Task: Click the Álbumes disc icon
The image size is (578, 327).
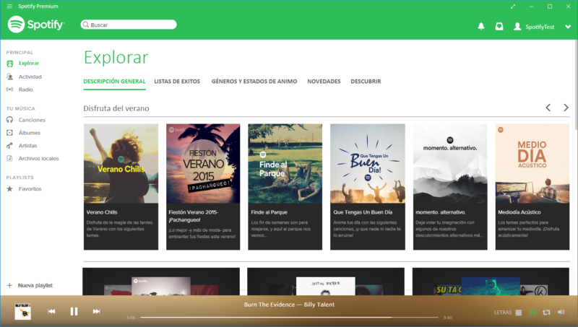Action: pos(10,133)
